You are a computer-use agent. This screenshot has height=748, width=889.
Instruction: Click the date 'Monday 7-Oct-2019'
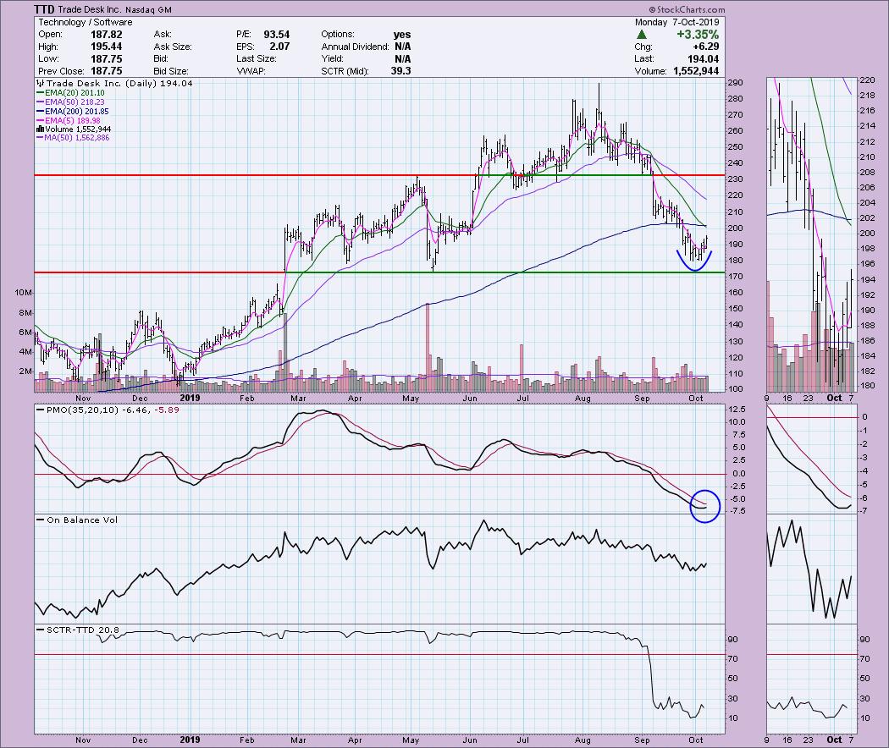pos(677,22)
